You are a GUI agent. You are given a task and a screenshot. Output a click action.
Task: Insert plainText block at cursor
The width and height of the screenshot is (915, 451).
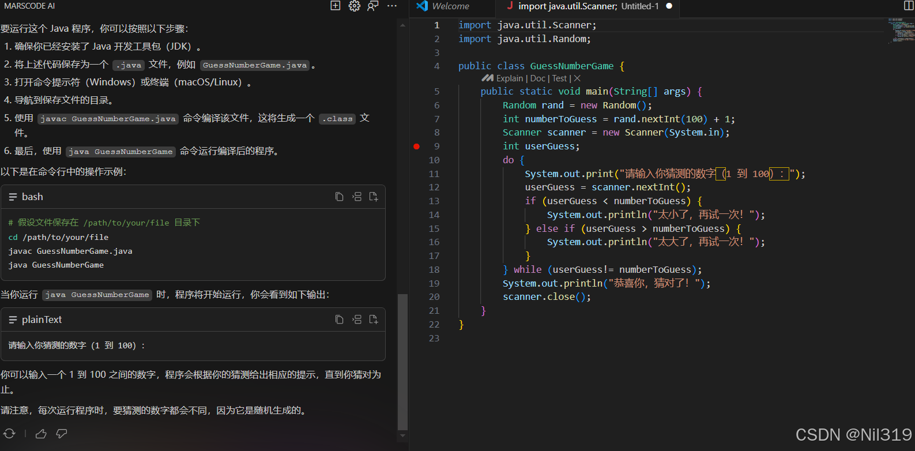(x=357, y=320)
